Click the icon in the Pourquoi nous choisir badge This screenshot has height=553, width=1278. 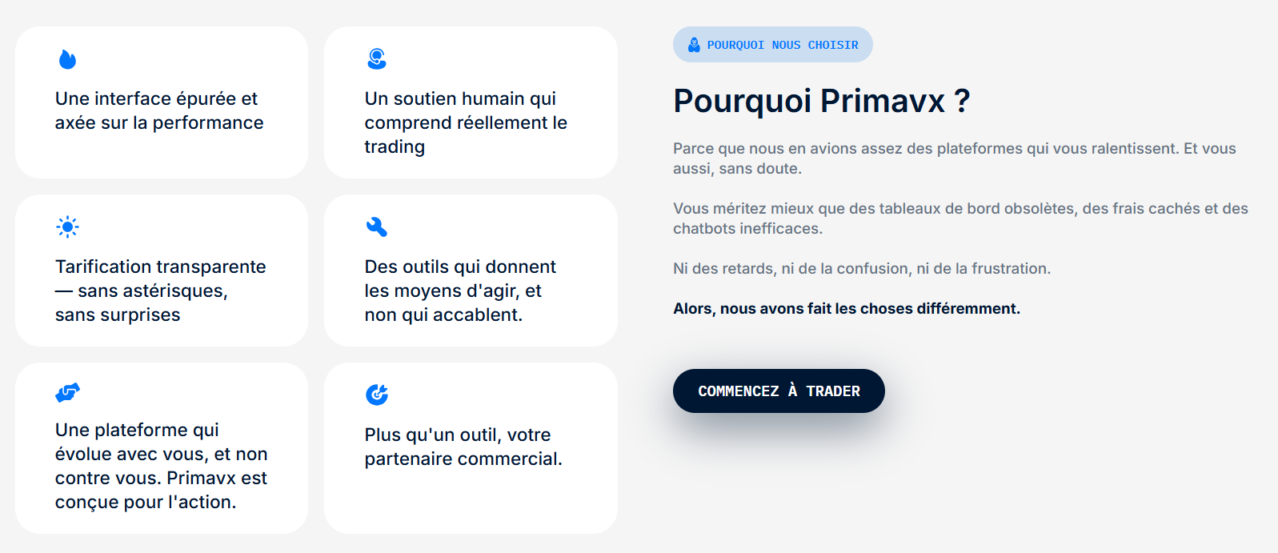click(694, 45)
